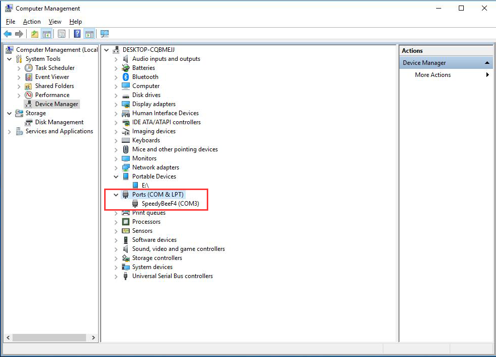Viewport: 496px width, 357px height.
Task: Click the blue Help question mark icon
Action: click(77, 34)
